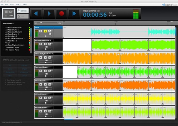Click the red dot beside 70s Electric Piano
This screenshot has height=126, width=178.
(29, 50)
